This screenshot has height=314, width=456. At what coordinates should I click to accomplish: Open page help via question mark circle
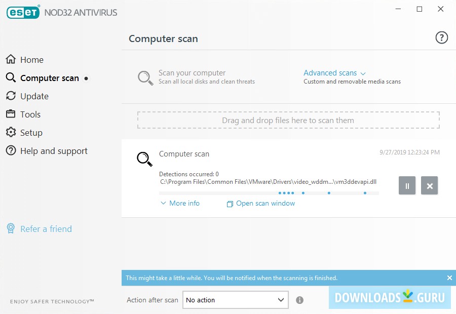tap(441, 37)
